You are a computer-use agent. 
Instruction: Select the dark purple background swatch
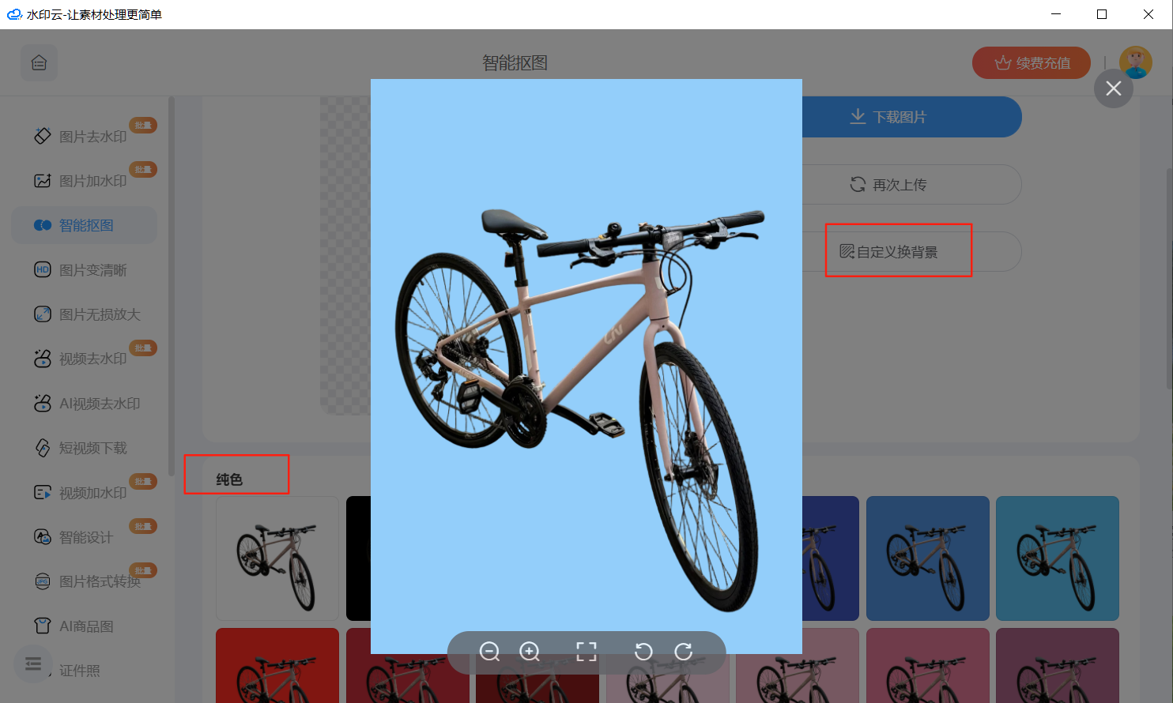[1058, 665]
